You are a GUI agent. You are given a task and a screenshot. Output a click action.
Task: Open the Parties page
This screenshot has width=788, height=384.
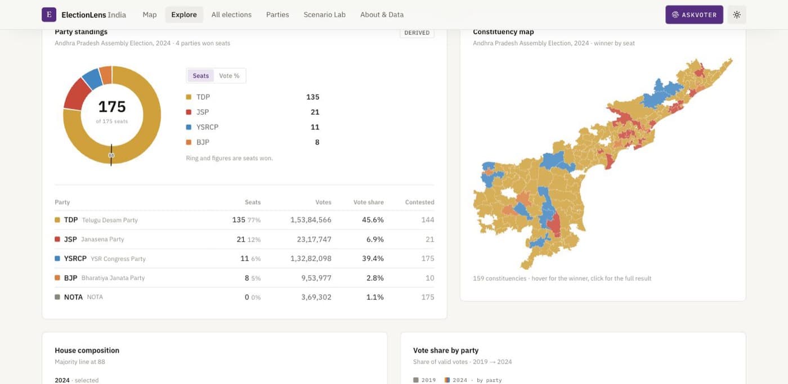point(277,15)
